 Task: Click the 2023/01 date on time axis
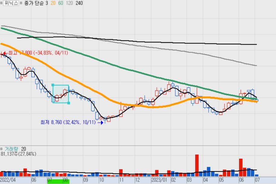tap(159, 180)
